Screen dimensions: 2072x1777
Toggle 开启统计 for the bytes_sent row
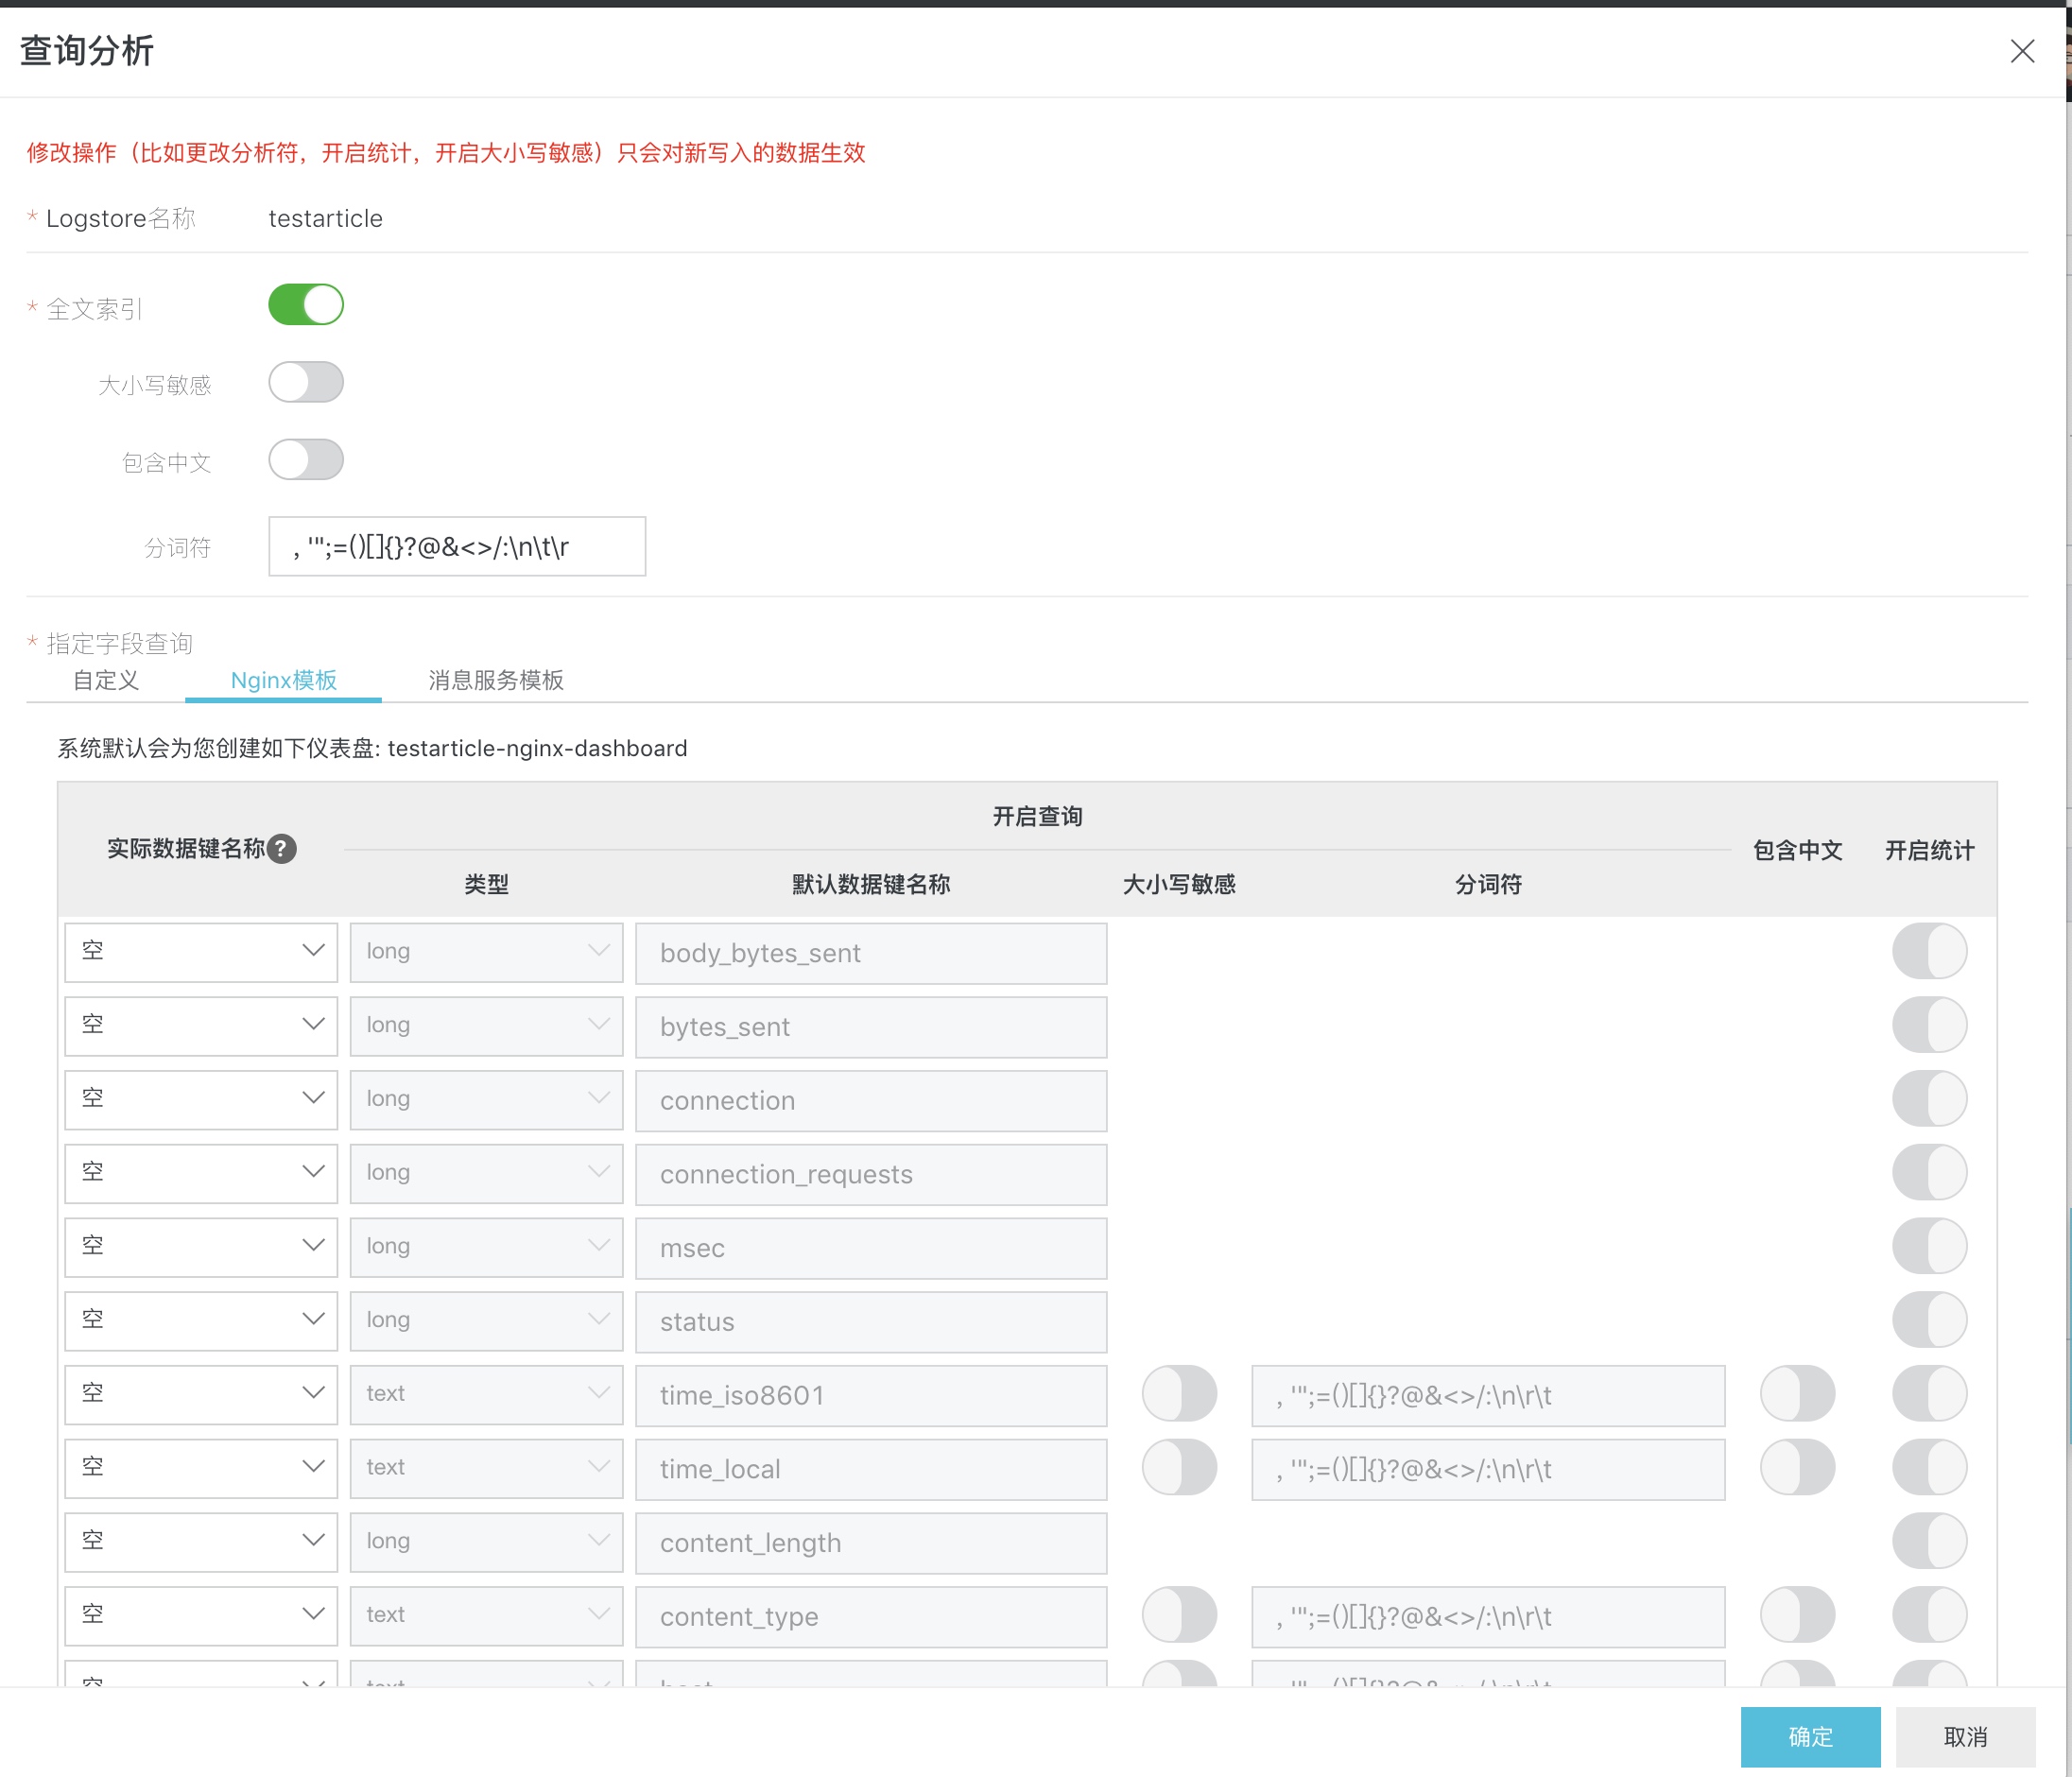click(x=1929, y=1025)
